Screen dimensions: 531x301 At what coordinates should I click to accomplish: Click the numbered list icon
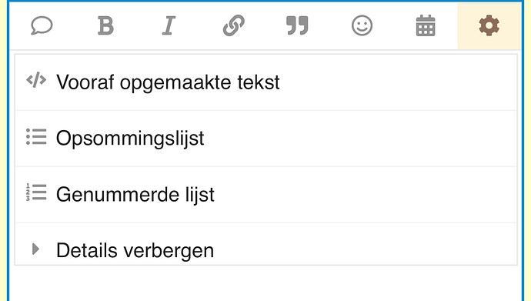coord(36,192)
